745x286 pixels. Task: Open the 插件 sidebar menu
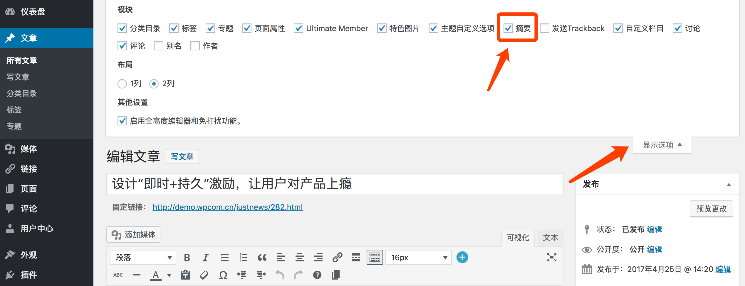coord(47,275)
